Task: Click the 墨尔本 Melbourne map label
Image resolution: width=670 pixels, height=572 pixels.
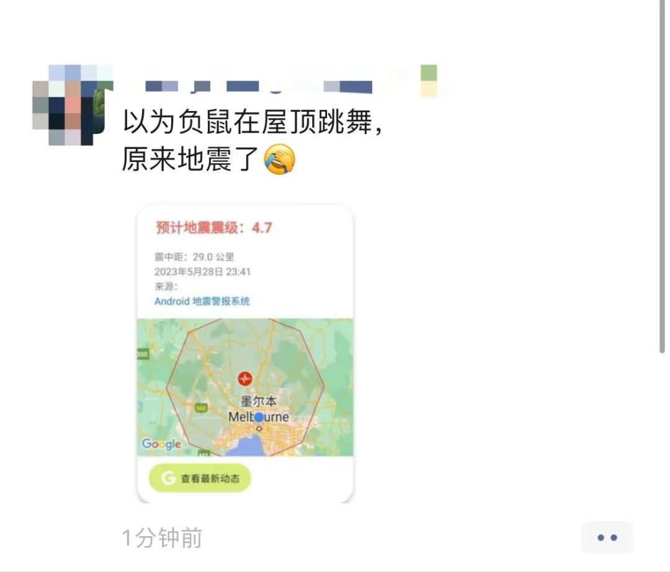Action: click(x=259, y=409)
